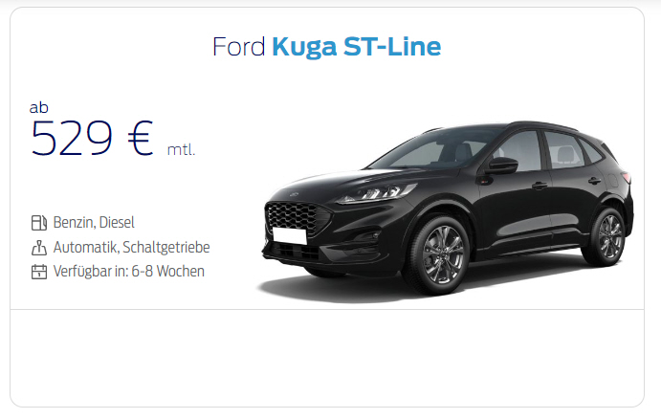661x419 pixels.
Task: Click the gearshift transmission icon
Action: tap(39, 248)
